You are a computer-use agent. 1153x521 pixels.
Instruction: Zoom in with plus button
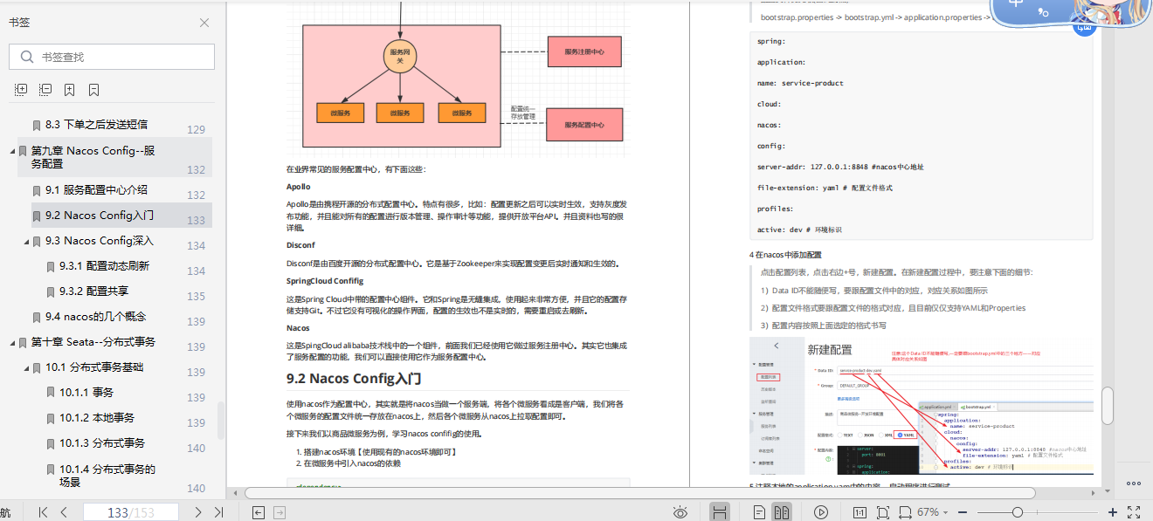click(x=1113, y=512)
